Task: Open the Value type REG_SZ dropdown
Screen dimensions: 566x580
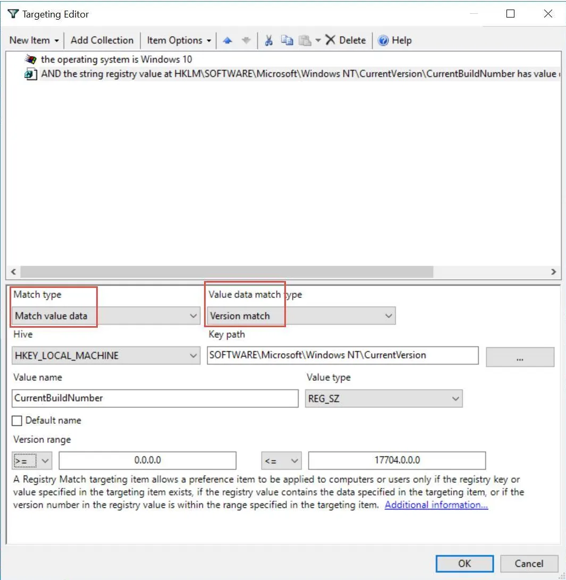Action: pyautogui.click(x=384, y=398)
